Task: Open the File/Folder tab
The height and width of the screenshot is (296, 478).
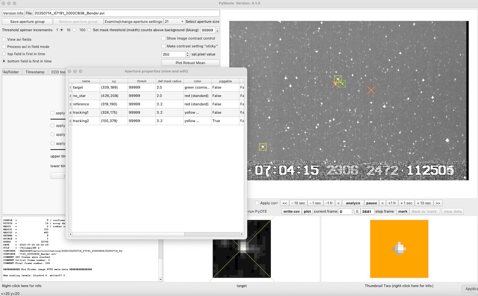Action: (x=11, y=72)
